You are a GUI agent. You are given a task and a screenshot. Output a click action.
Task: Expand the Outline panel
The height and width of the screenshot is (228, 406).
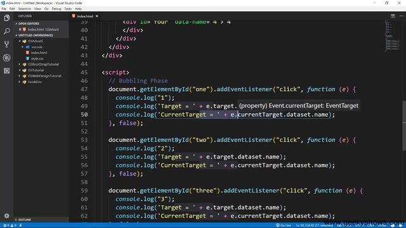click(41, 220)
